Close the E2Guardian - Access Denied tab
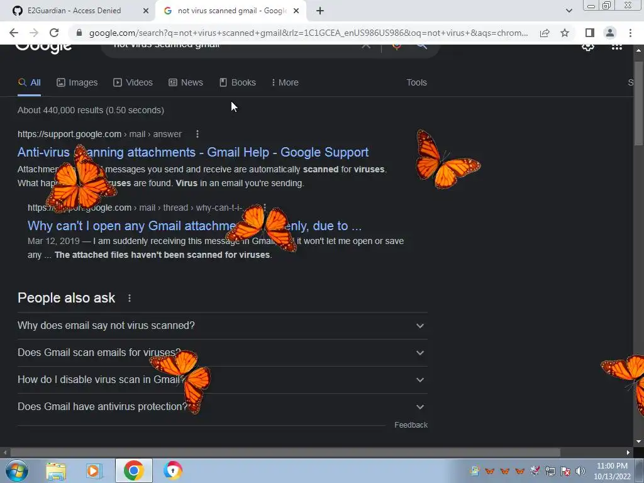 (146, 11)
